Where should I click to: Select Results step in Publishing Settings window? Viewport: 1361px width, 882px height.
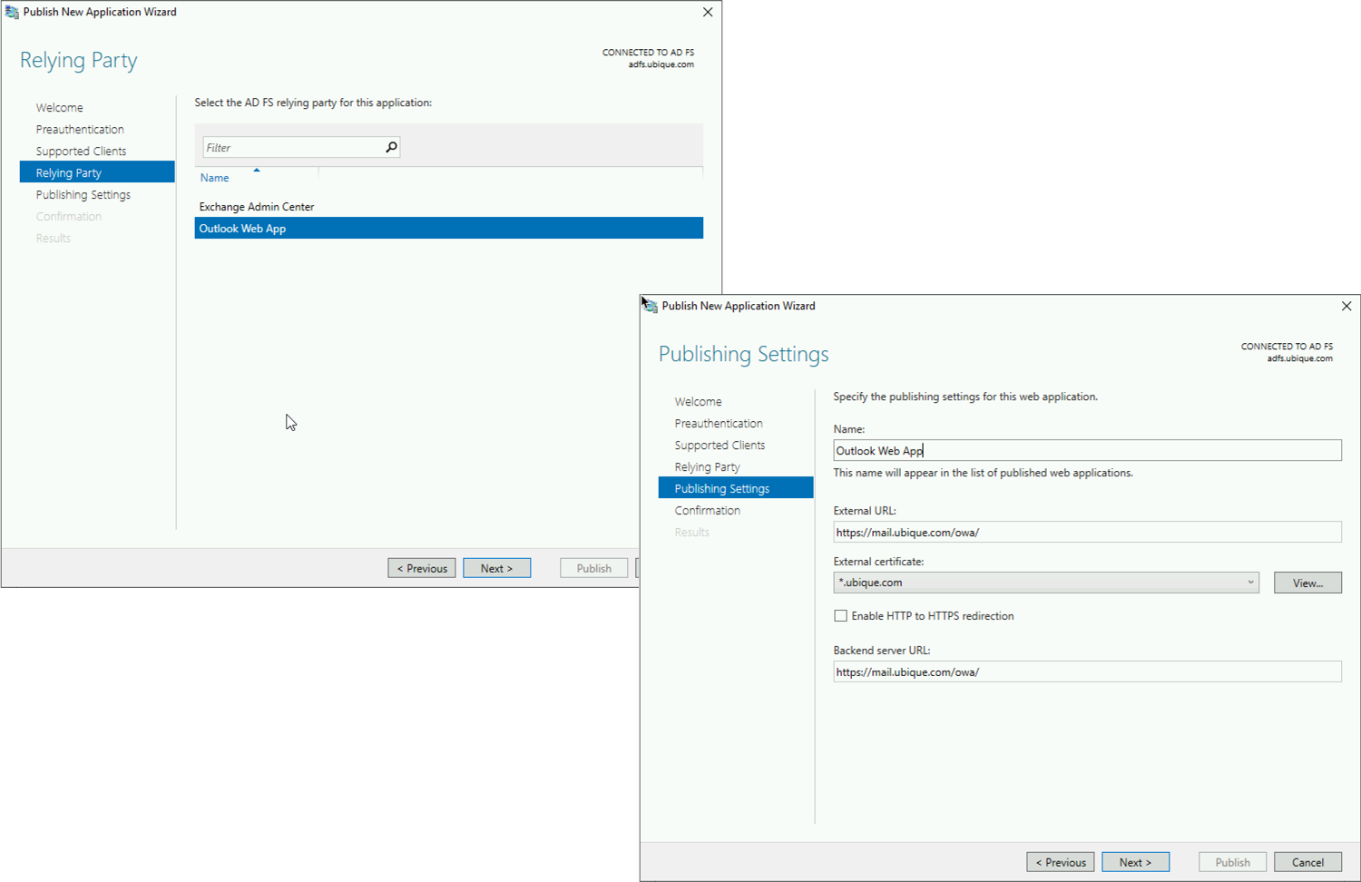click(x=692, y=532)
